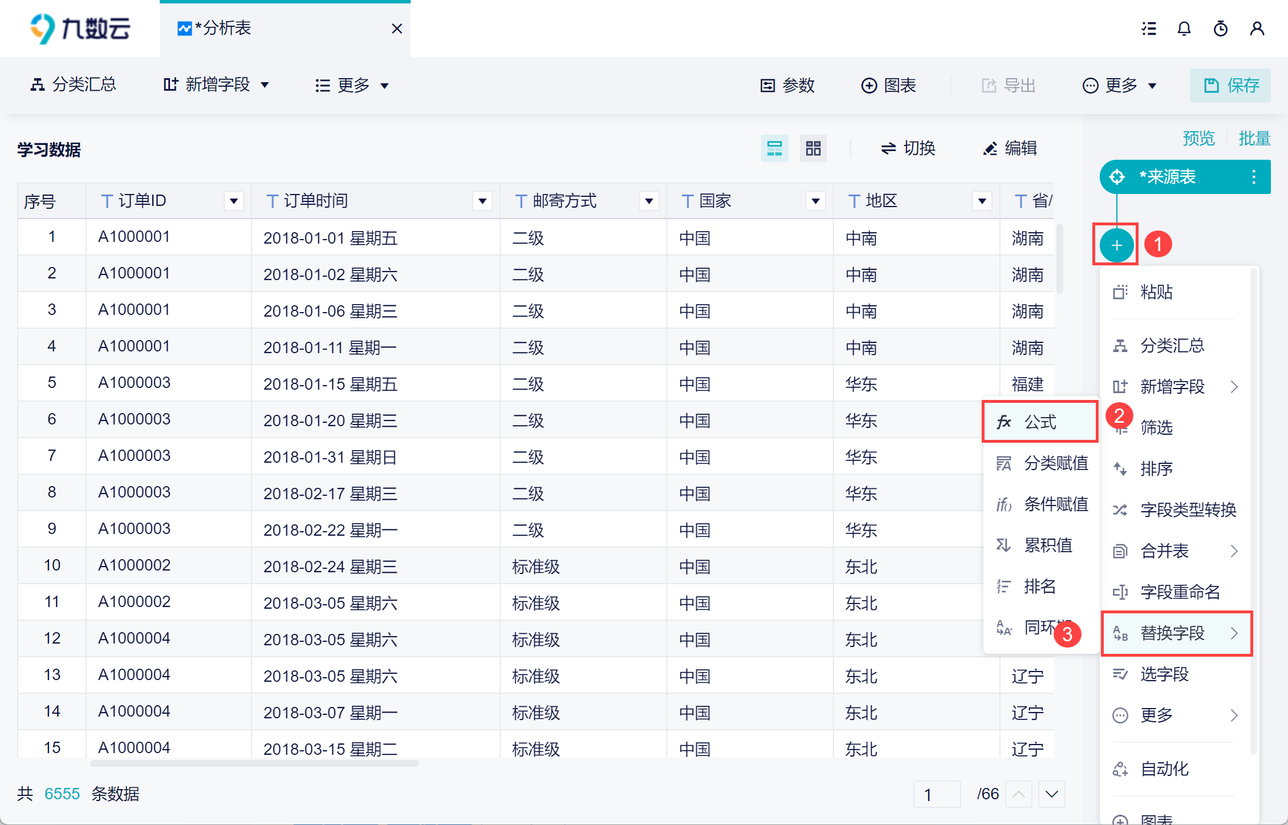Select 公式 from the submenu
This screenshot has height=825, width=1288.
point(1039,422)
